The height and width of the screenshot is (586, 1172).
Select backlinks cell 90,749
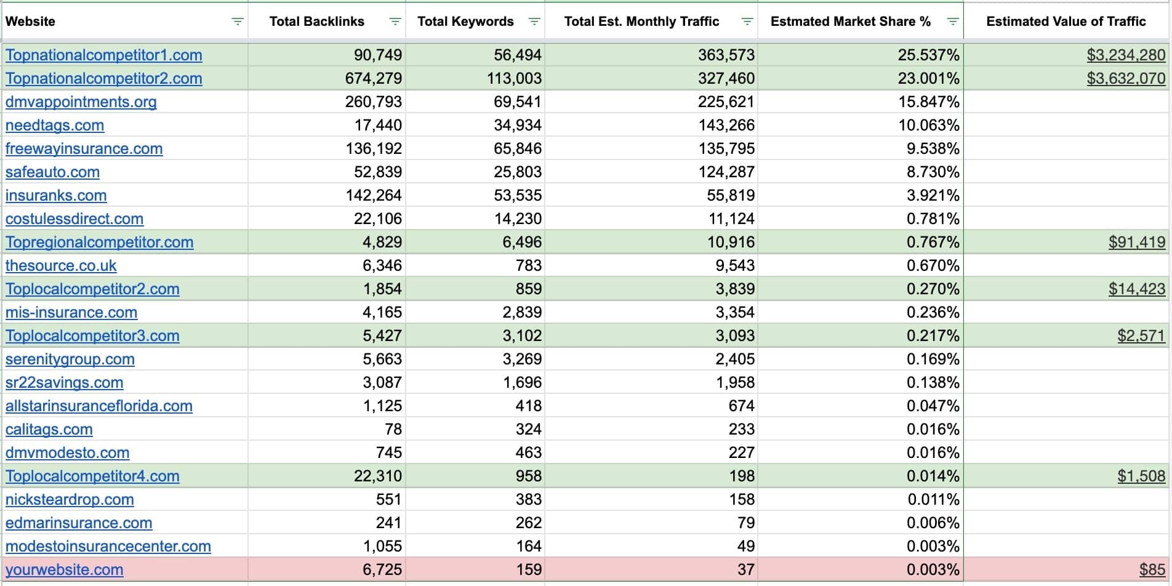pos(327,55)
